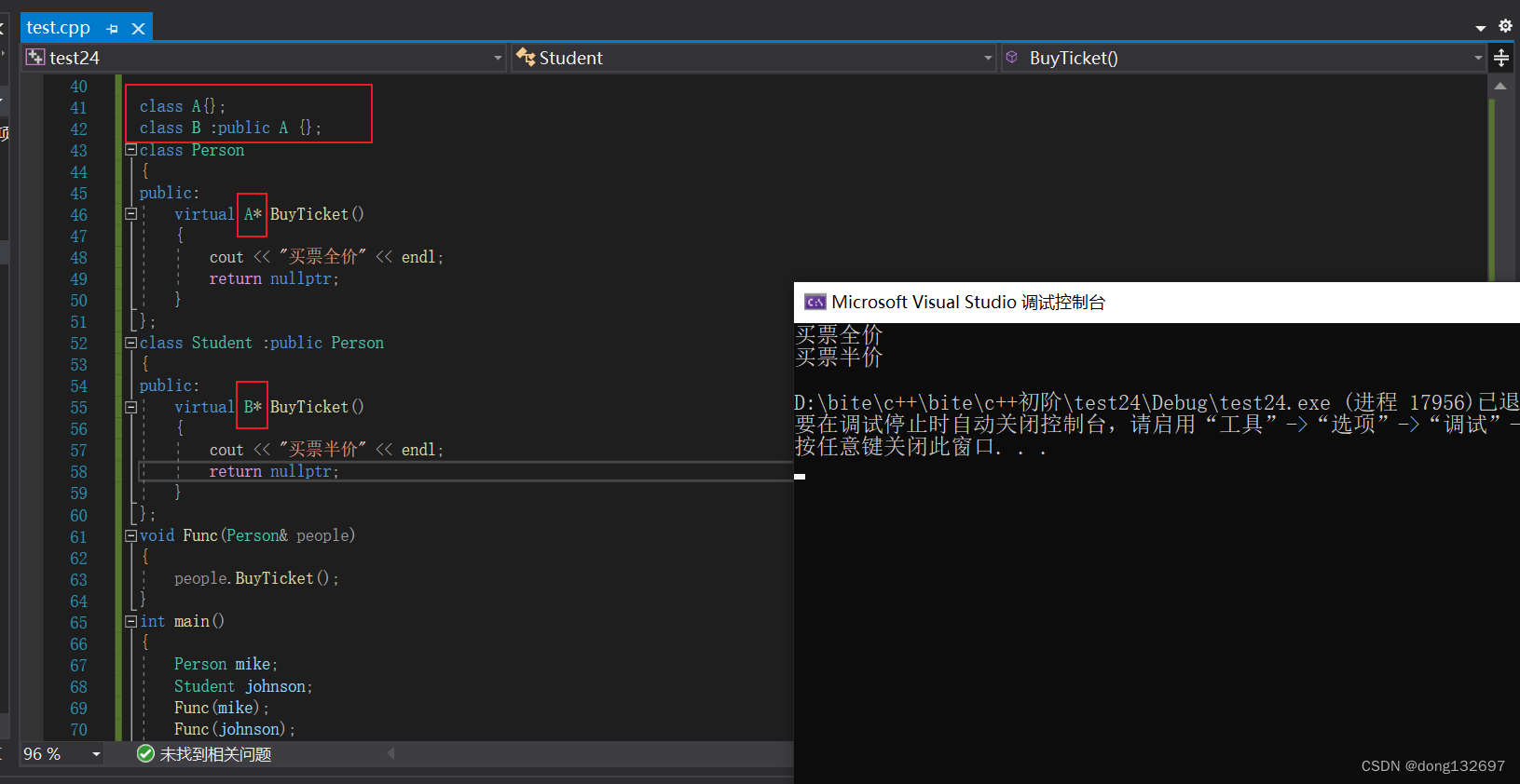Click the "void Func(Person& people)" signature

248,535
